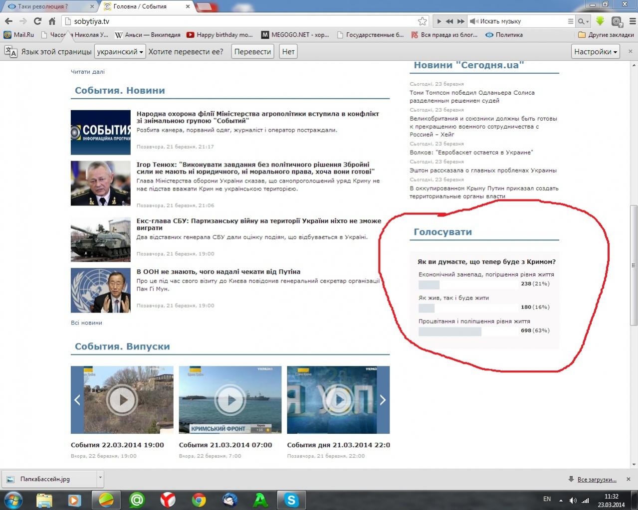Click the play button in music toolbar
This screenshot has height=510, width=638.
(x=439, y=21)
